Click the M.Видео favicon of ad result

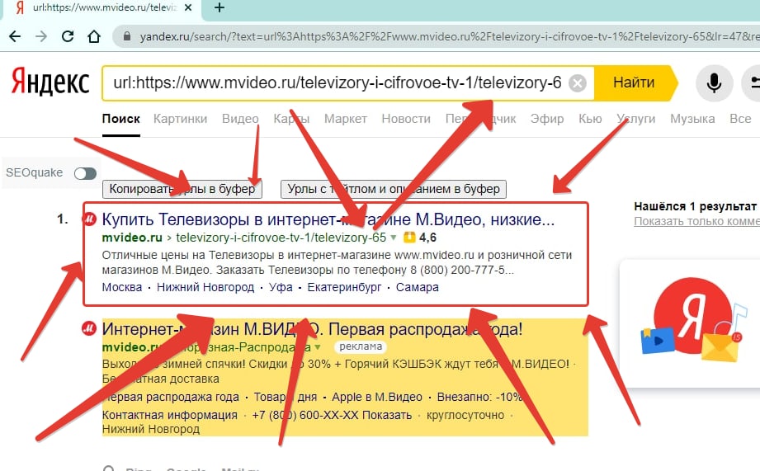tap(89, 329)
